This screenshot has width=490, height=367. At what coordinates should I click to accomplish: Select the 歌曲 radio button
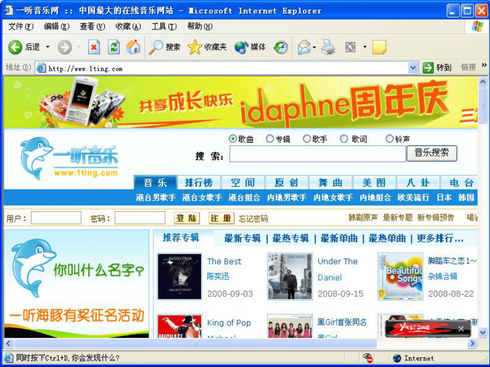pyautogui.click(x=232, y=139)
